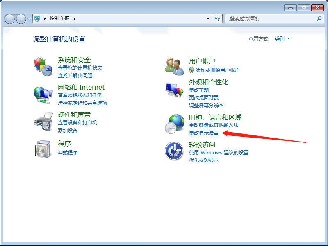The image size is (328, 246).
Task: Click the 调整屏幕分辨率 link
Action: point(206,105)
